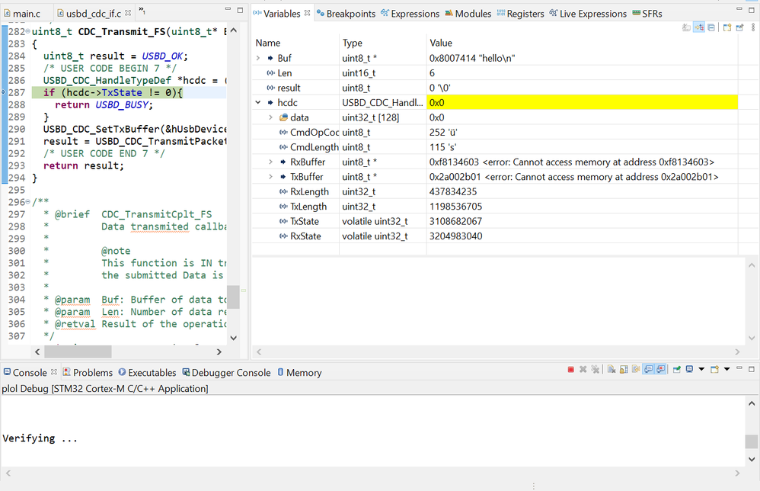Click the editor's vertical scrollbar thumb
The height and width of the screenshot is (491, 760).
233,297
